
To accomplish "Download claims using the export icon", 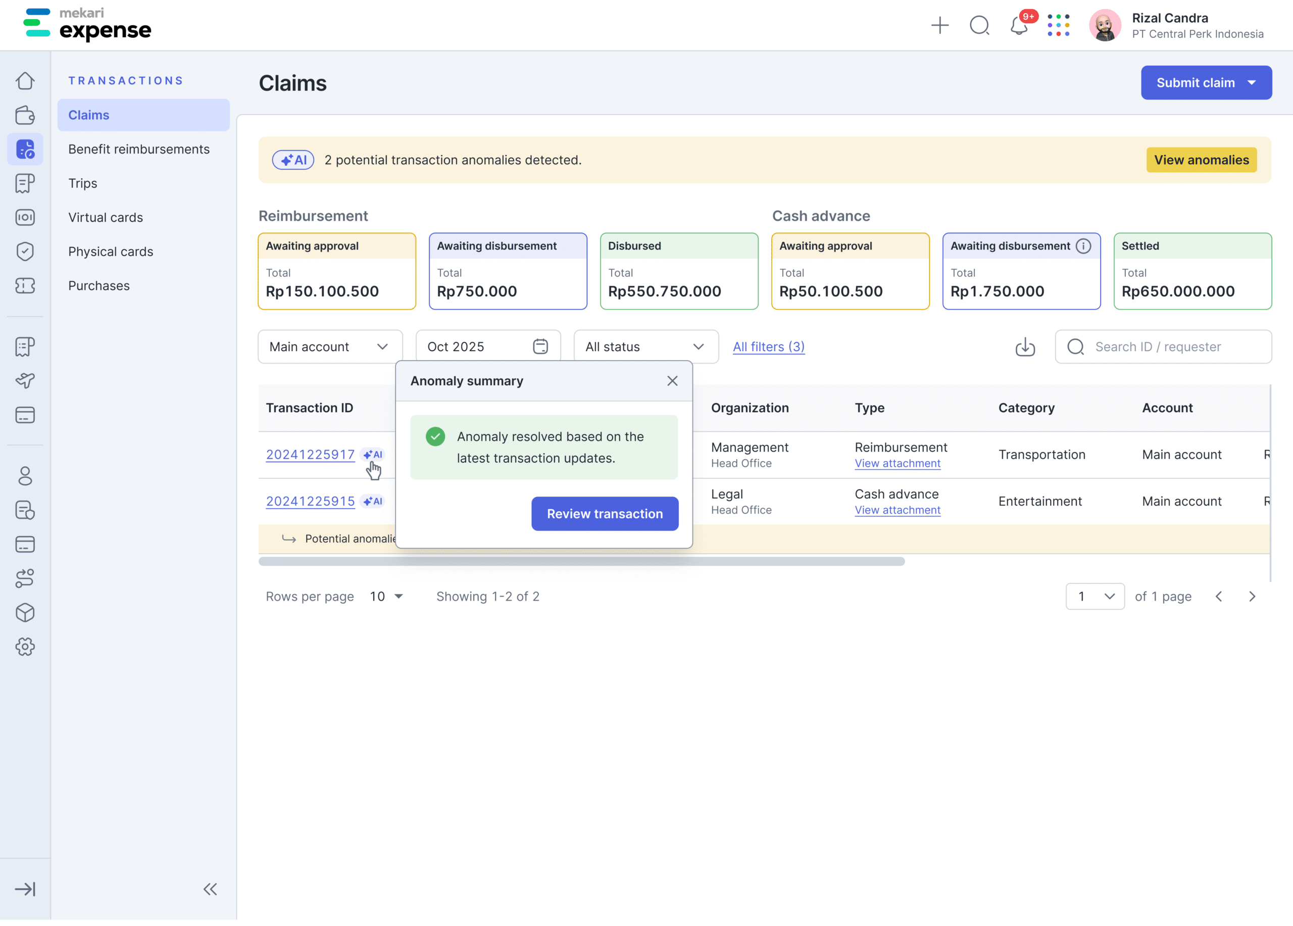I will (x=1025, y=347).
